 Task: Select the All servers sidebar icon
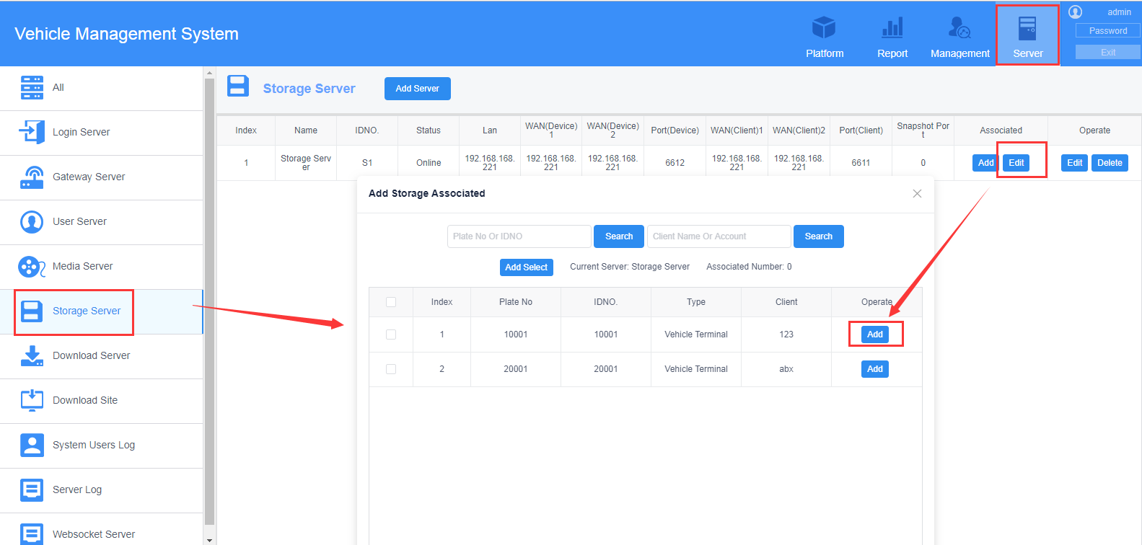click(x=32, y=87)
